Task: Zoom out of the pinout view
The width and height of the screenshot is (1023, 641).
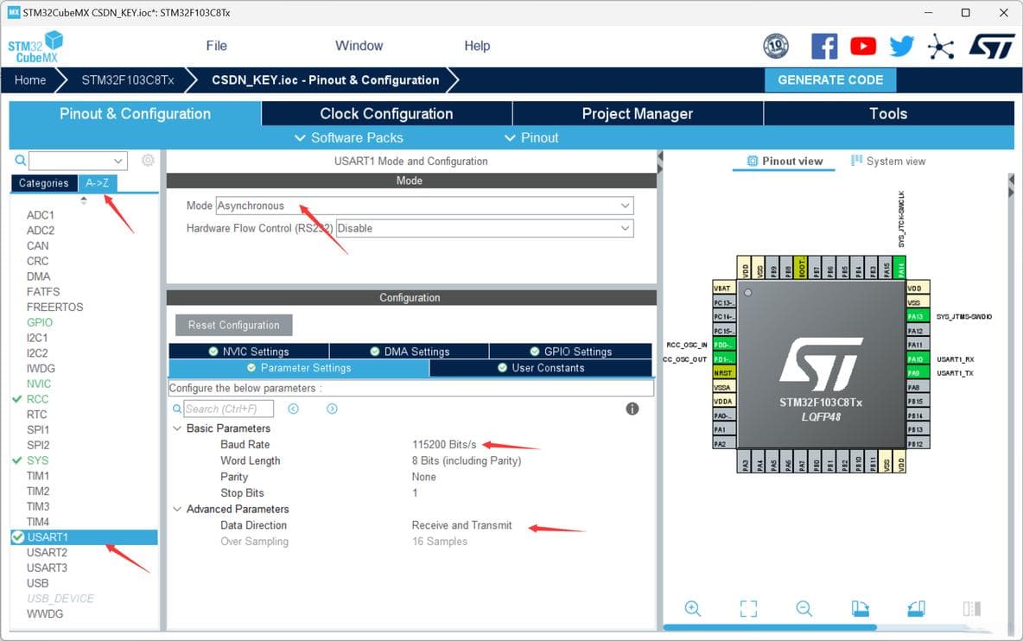Action: pos(804,608)
